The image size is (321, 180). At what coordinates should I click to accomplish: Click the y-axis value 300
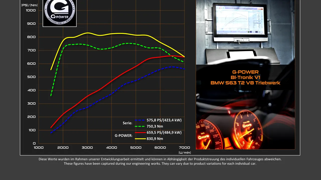click(x=32, y=103)
